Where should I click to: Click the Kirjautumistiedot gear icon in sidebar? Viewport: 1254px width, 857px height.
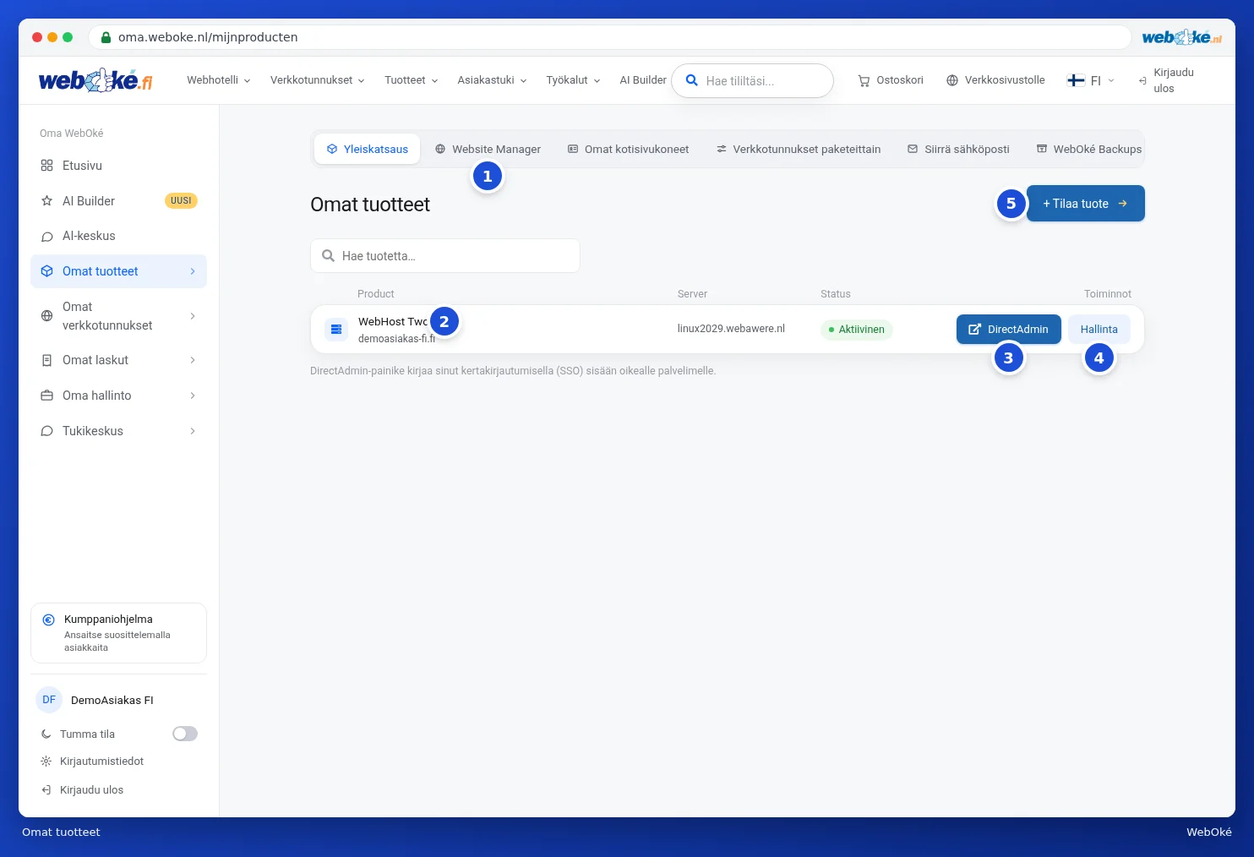click(x=46, y=761)
